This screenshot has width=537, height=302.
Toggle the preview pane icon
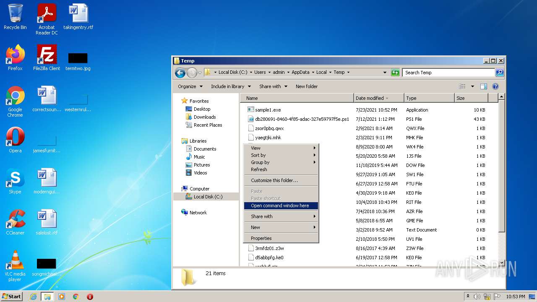[x=484, y=86]
